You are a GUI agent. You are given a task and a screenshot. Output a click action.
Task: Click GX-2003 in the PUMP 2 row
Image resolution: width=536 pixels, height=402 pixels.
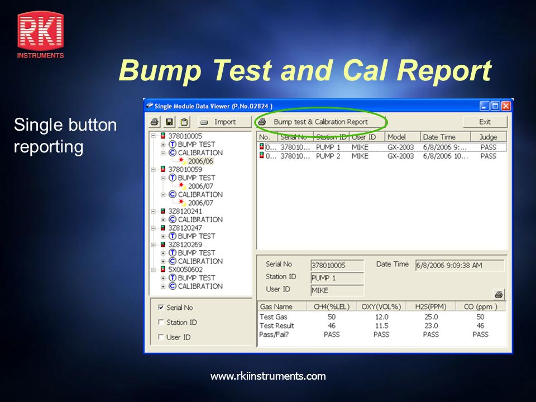(401, 156)
